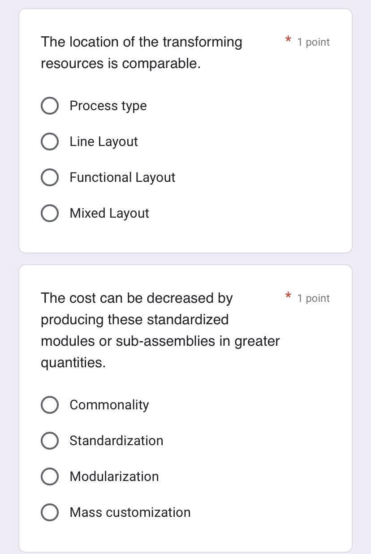
Task: Click the Standardization label text
Action: [x=116, y=441]
